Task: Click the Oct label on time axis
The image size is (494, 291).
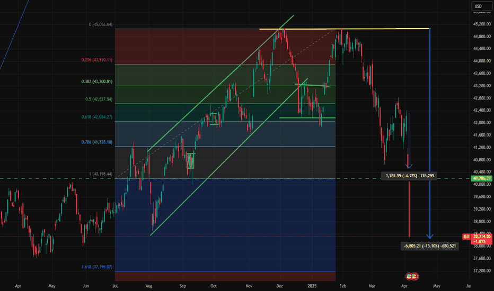Action: coord(214,286)
